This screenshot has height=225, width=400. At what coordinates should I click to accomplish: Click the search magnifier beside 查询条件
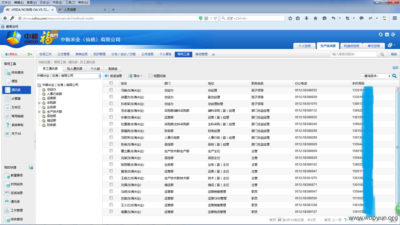(394, 76)
